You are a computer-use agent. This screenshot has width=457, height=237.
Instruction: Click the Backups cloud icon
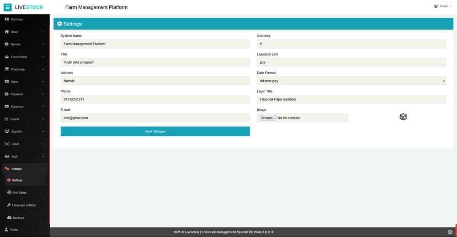[x=9, y=218]
